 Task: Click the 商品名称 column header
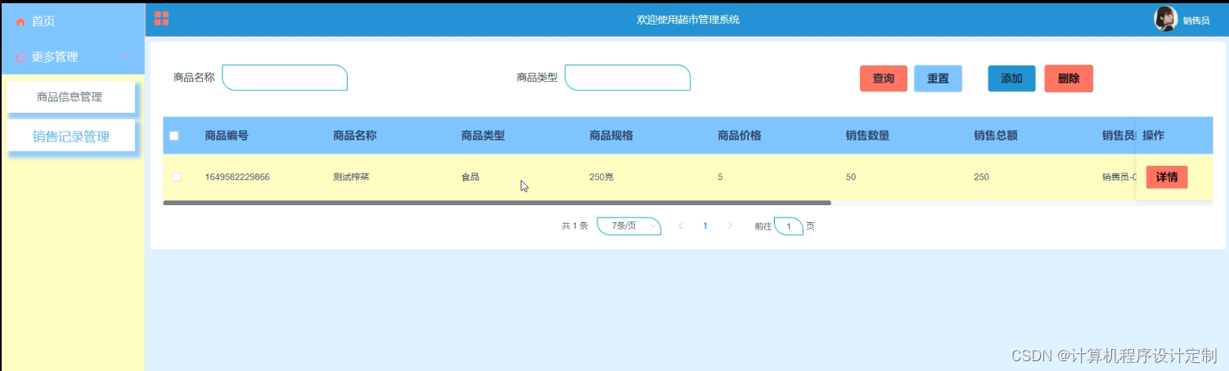pos(354,136)
